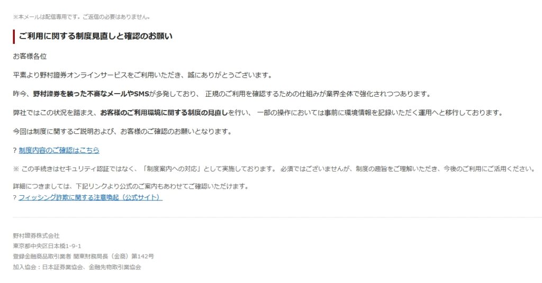Image resolution: width=542 pixels, height=283 pixels.
Task: Click the horizontal divider above the footer
Action: (277, 217)
